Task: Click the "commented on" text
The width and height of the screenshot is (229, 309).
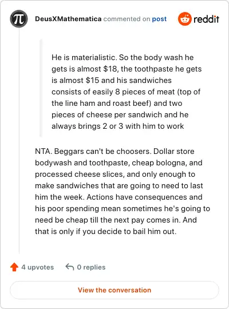Action: click(127, 19)
